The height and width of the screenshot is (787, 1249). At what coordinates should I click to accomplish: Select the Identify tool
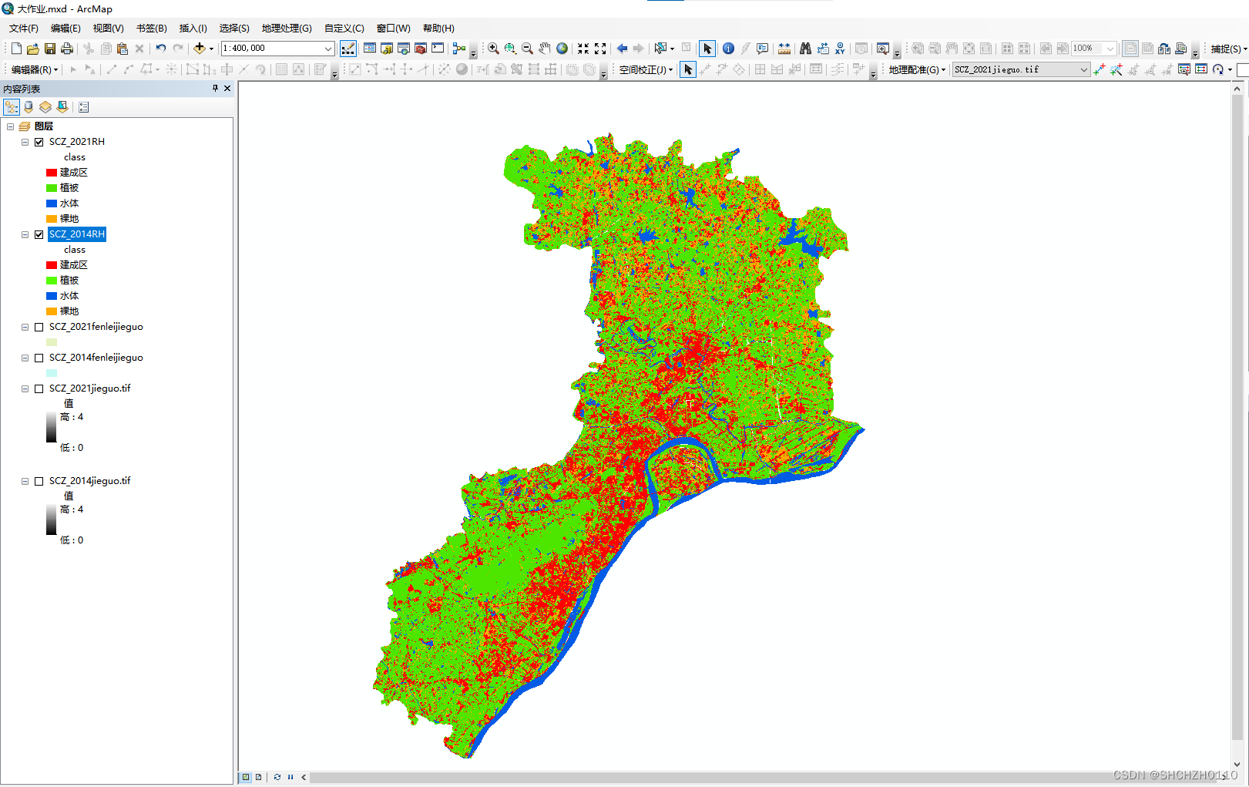729,48
